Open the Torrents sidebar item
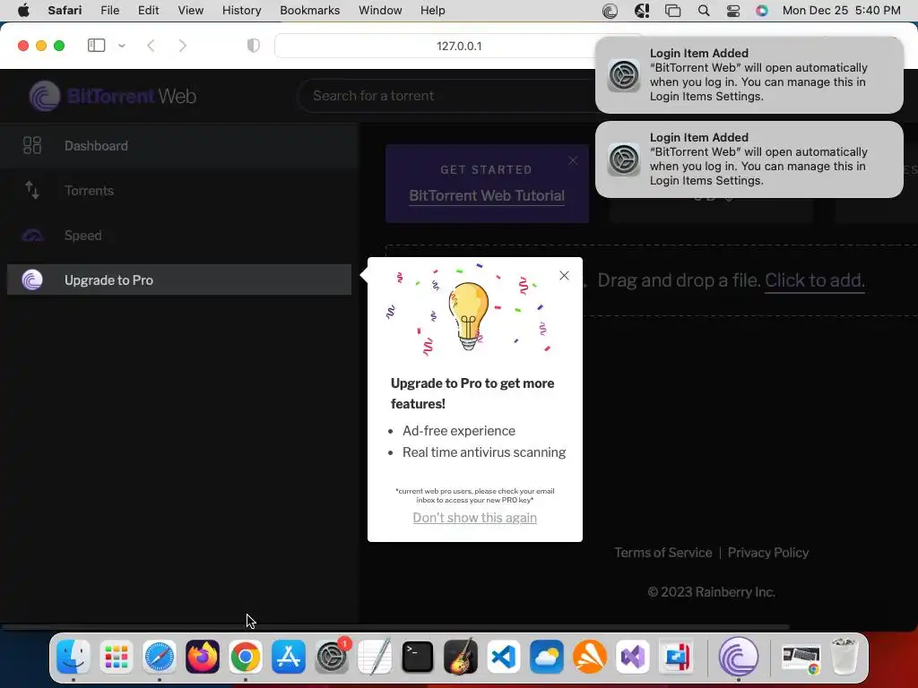This screenshot has height=688, width=918. coord(179,190)
